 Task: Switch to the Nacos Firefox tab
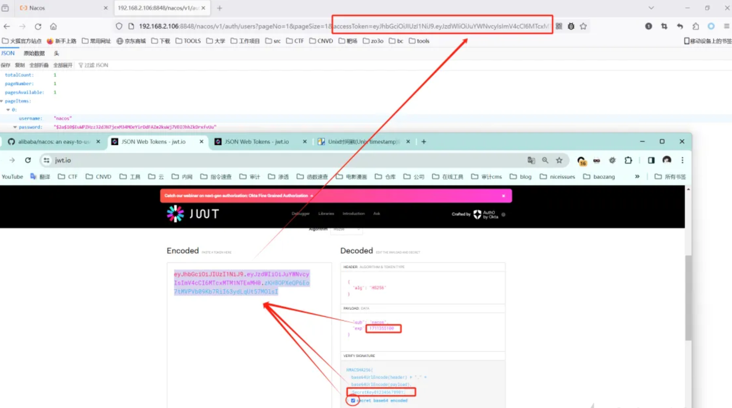(63, 8)
